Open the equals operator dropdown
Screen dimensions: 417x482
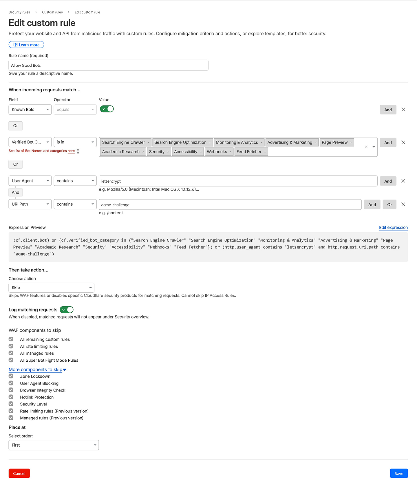[x=75, y=110]
